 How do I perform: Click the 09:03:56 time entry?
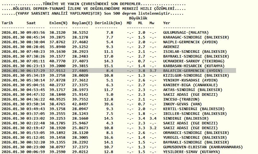pos(36,32)
